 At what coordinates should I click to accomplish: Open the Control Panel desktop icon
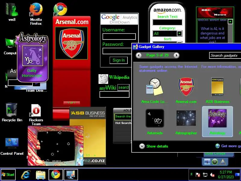[x=12, y=146]
